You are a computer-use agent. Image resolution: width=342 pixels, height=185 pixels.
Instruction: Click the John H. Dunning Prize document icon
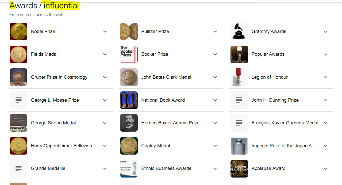239,100
